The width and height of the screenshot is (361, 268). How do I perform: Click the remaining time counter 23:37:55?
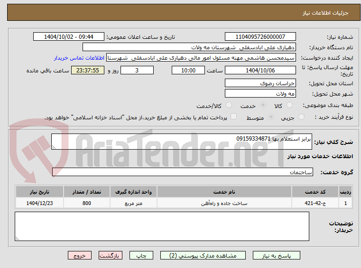[88, 71]
